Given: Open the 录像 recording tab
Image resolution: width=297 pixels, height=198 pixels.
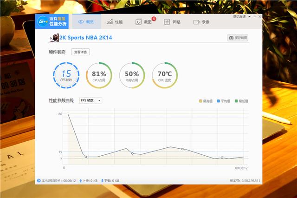Looking at the screenshot, I should click(201, 22).
